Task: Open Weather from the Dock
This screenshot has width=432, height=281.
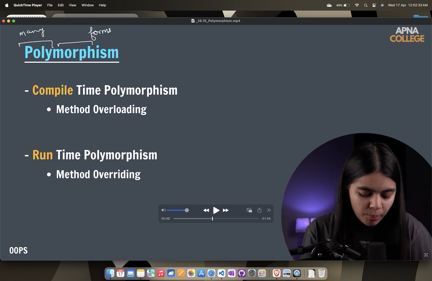Action: 171,273
